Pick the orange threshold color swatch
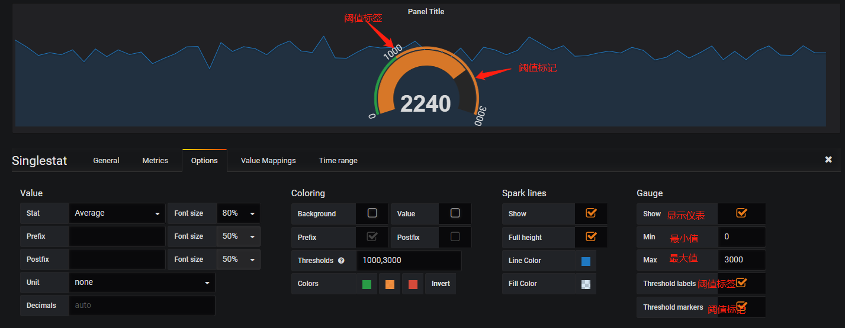The width and height of the screenshot is (845, 328). (x=390, y=284)
